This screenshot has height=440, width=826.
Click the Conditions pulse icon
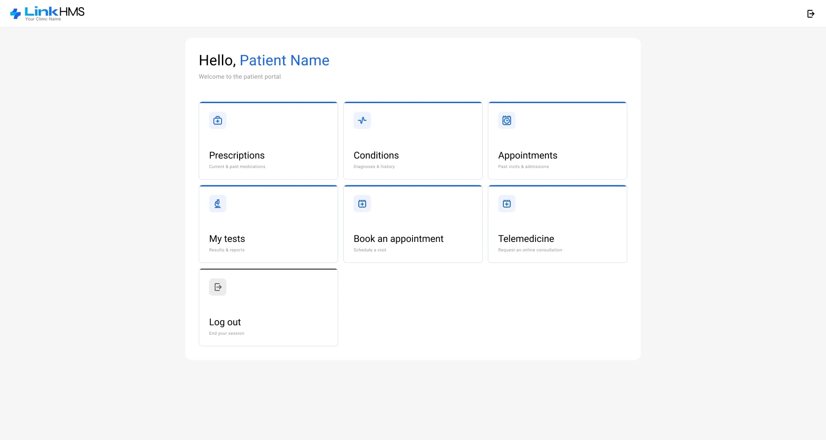[x=362, y=120]
